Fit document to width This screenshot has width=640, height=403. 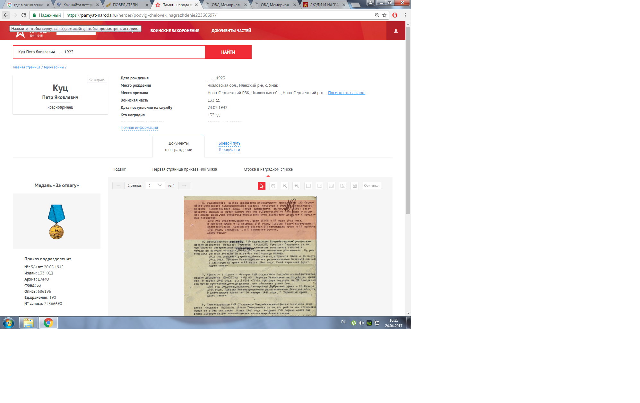pos(331,186)
